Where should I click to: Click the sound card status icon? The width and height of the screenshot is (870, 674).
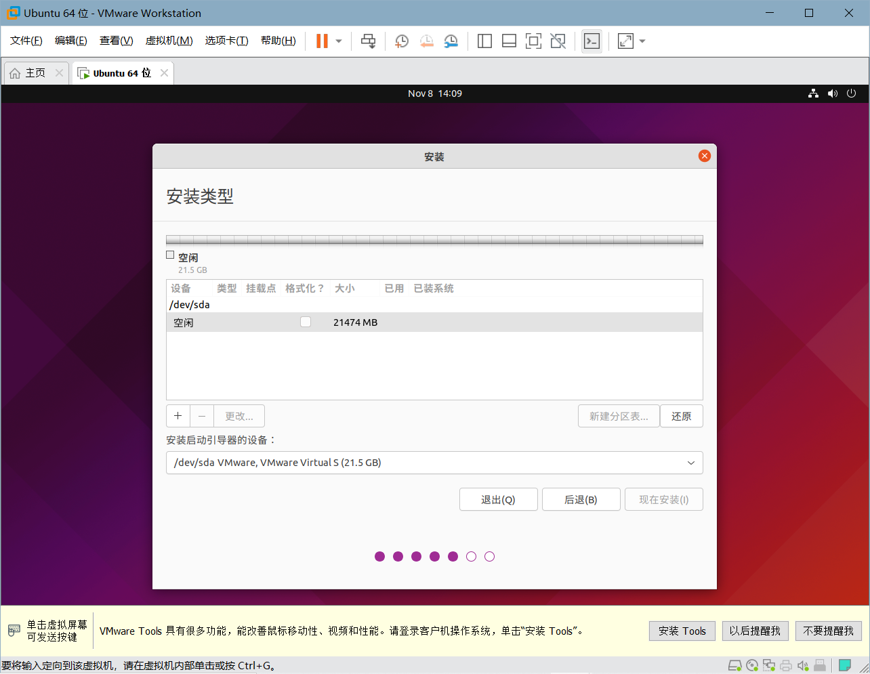[803, 665]
